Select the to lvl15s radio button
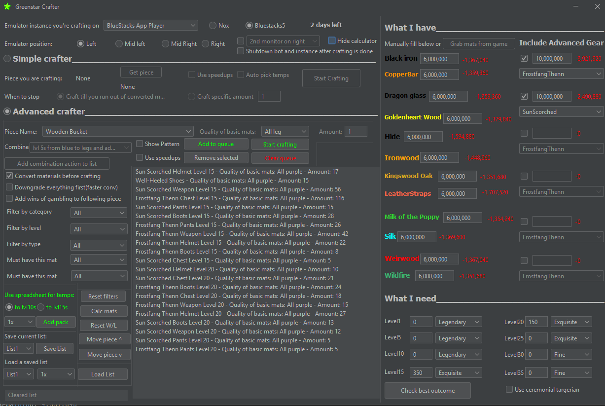605x406 pixels. (41, 307)
